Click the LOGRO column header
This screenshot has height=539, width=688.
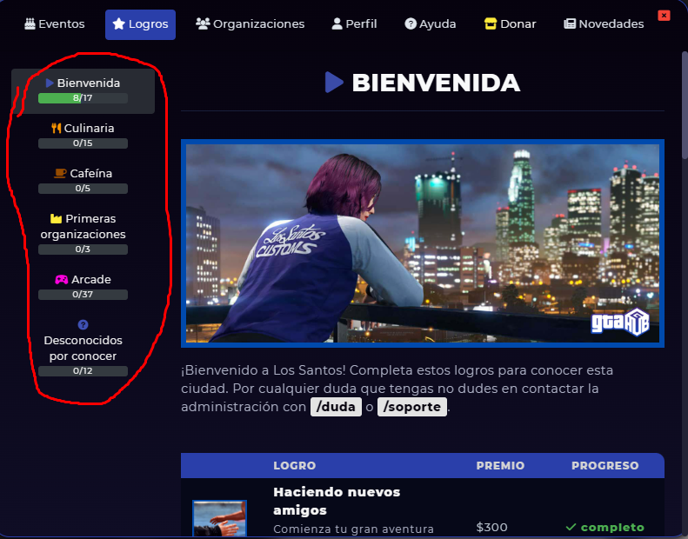point(294,466)
